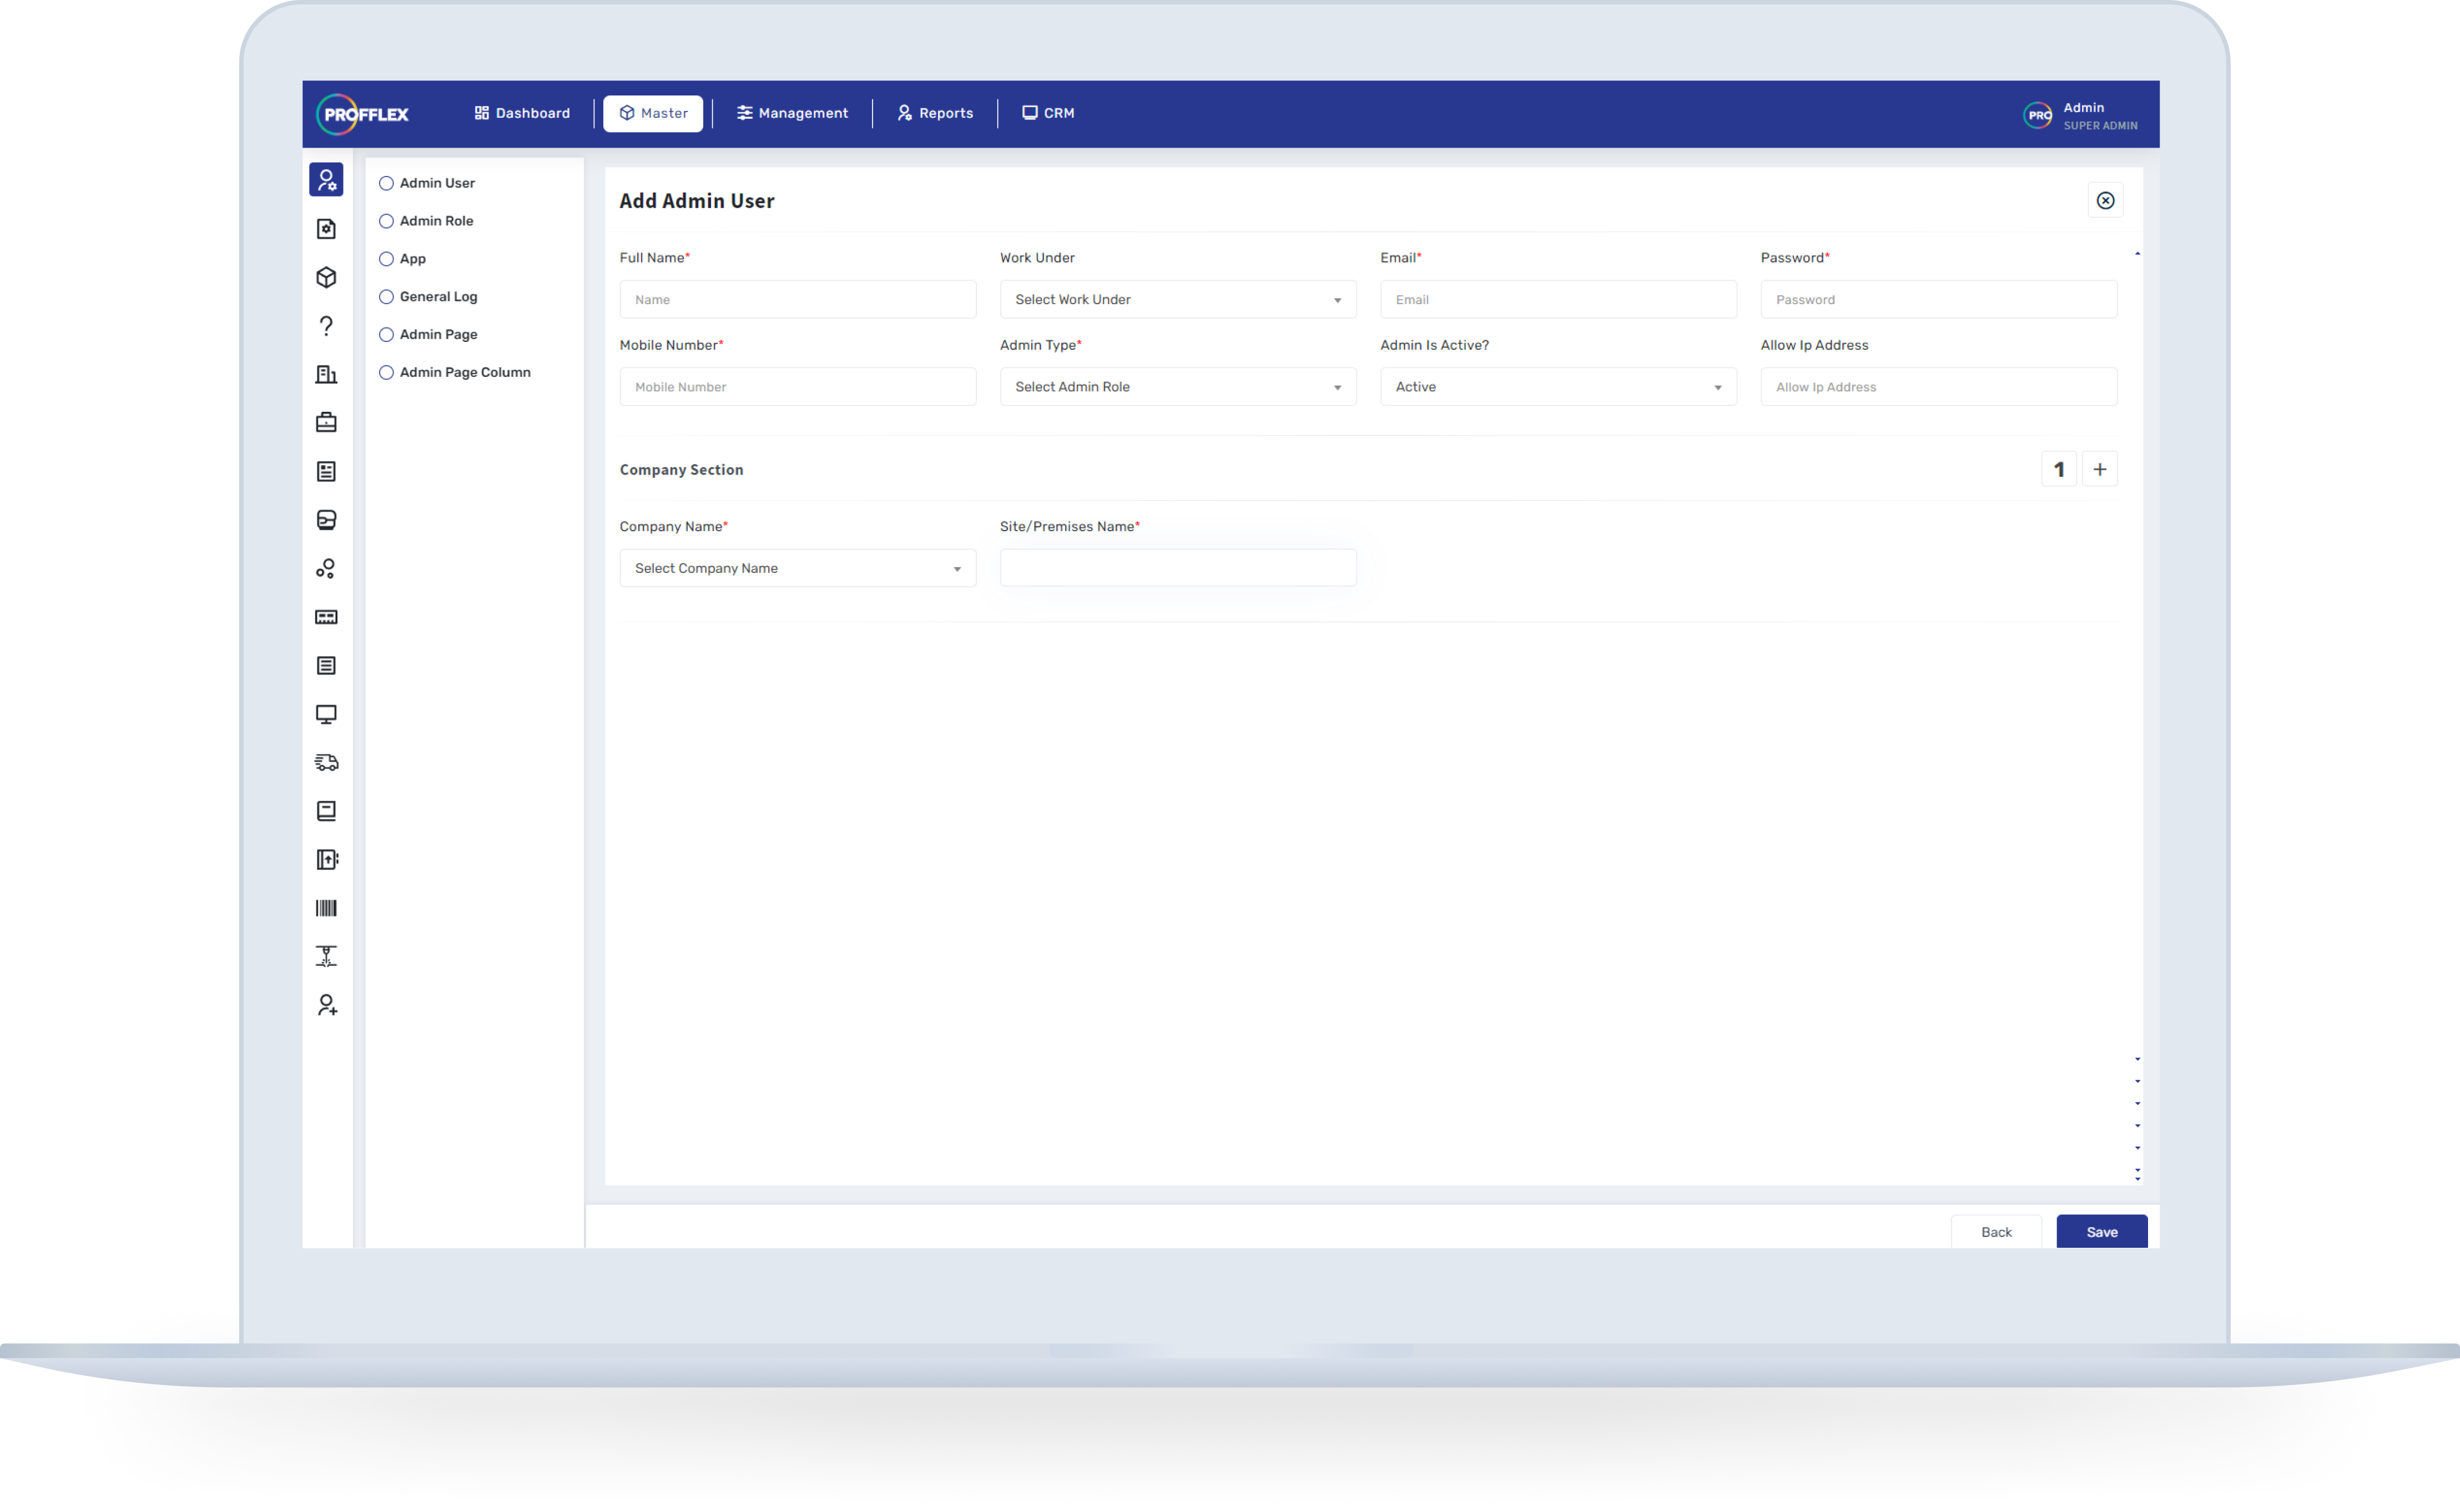Viewport: 2460px width, 1512px height.
Task: Select the General Log radio option
Action: [x=386, y=297]
